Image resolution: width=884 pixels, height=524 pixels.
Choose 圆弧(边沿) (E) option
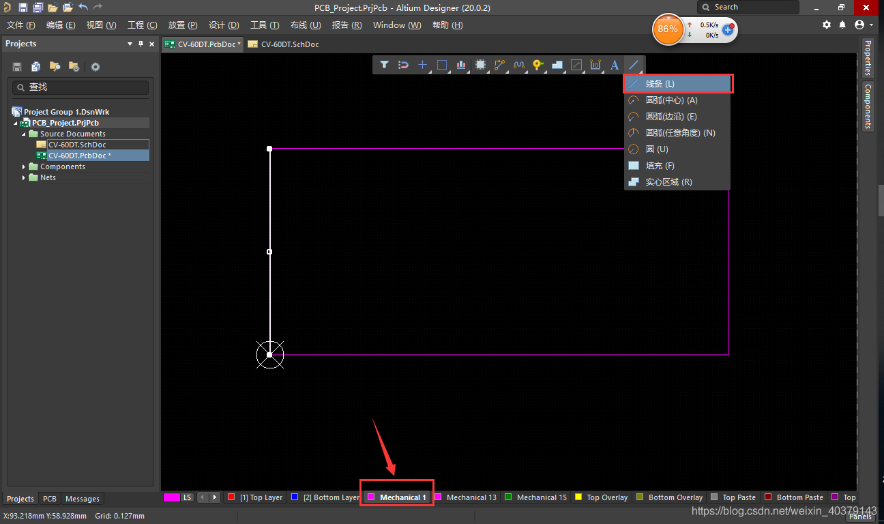[677, 117]
